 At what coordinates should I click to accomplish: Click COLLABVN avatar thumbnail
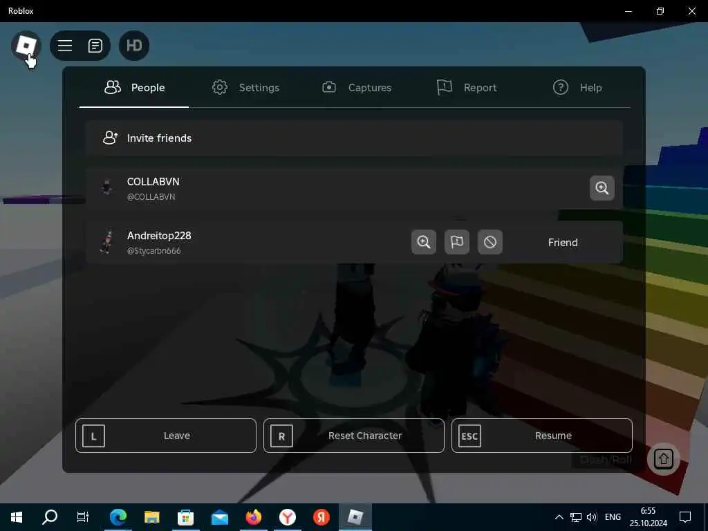pyautogui.click(x=107, y=187)
